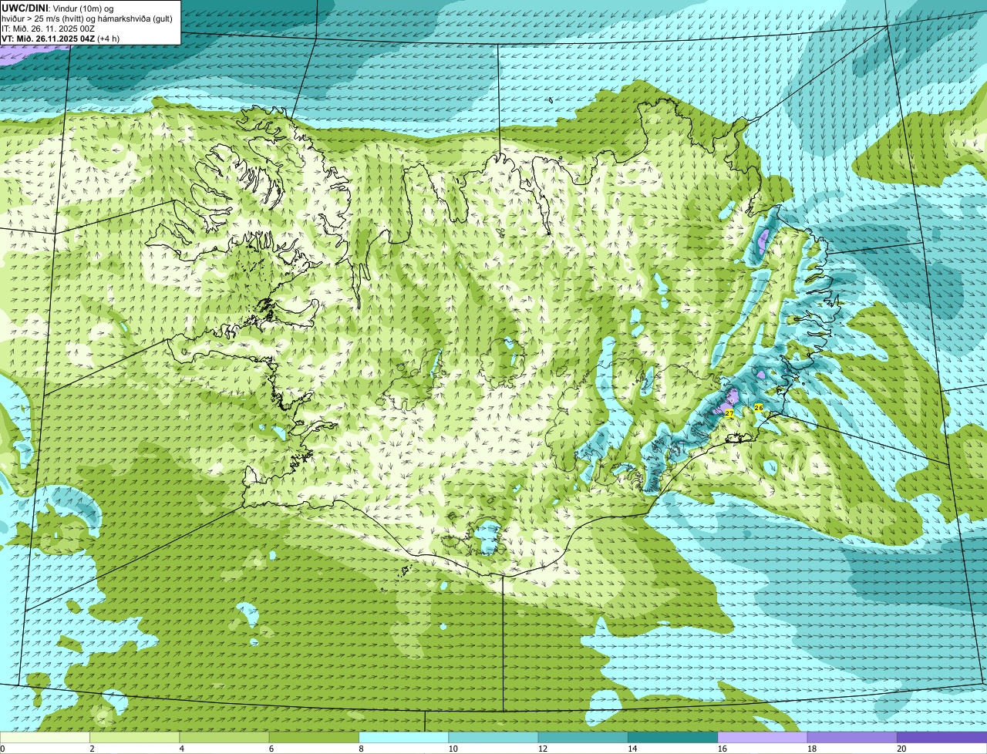Click the yellow gust marker labeled 26
Screen dimensions: 987x754
[x=759, y=408]
